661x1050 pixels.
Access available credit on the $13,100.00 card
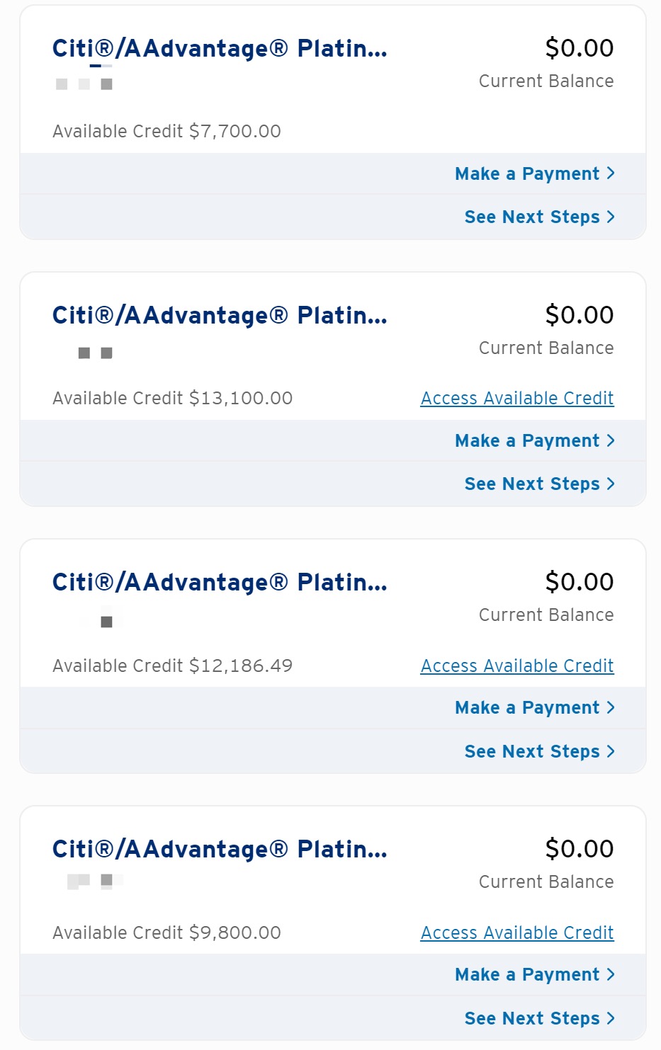click(x=517, y=399)
